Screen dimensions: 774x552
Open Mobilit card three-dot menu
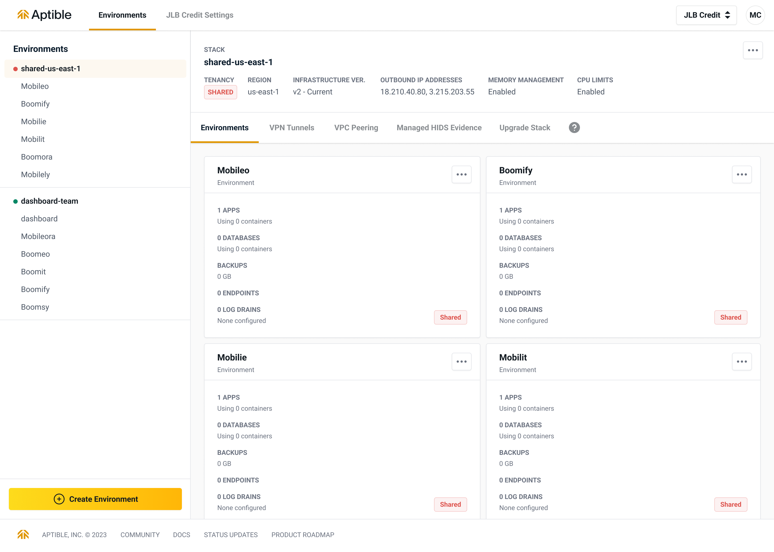(x=742, y=362)
